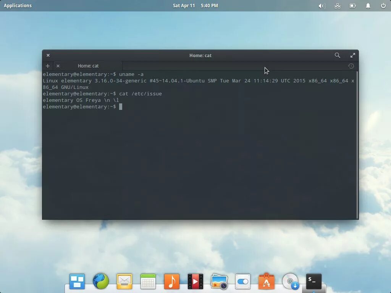Click the network indicator in the panel
Image resolution: width=391 pixels, height=293 pixels.
[x=337, y=5]
